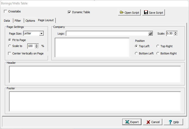Export the table to Excel
Viewport: 189px width, 129px height.
(132, 122)
